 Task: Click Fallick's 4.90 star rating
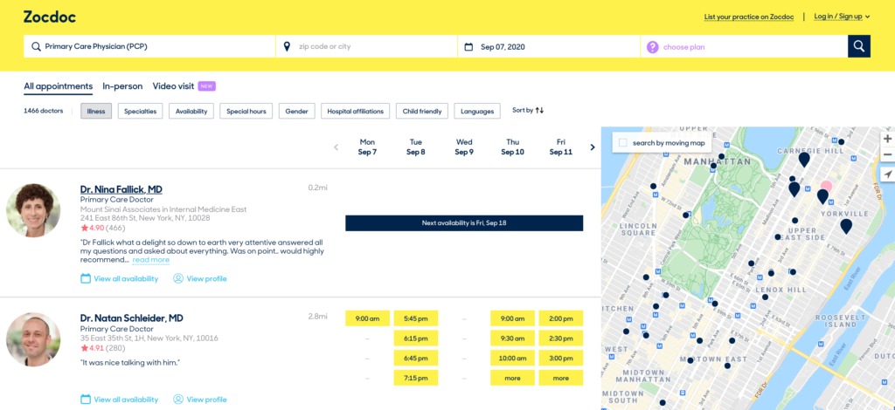click(x=93, y=228)
